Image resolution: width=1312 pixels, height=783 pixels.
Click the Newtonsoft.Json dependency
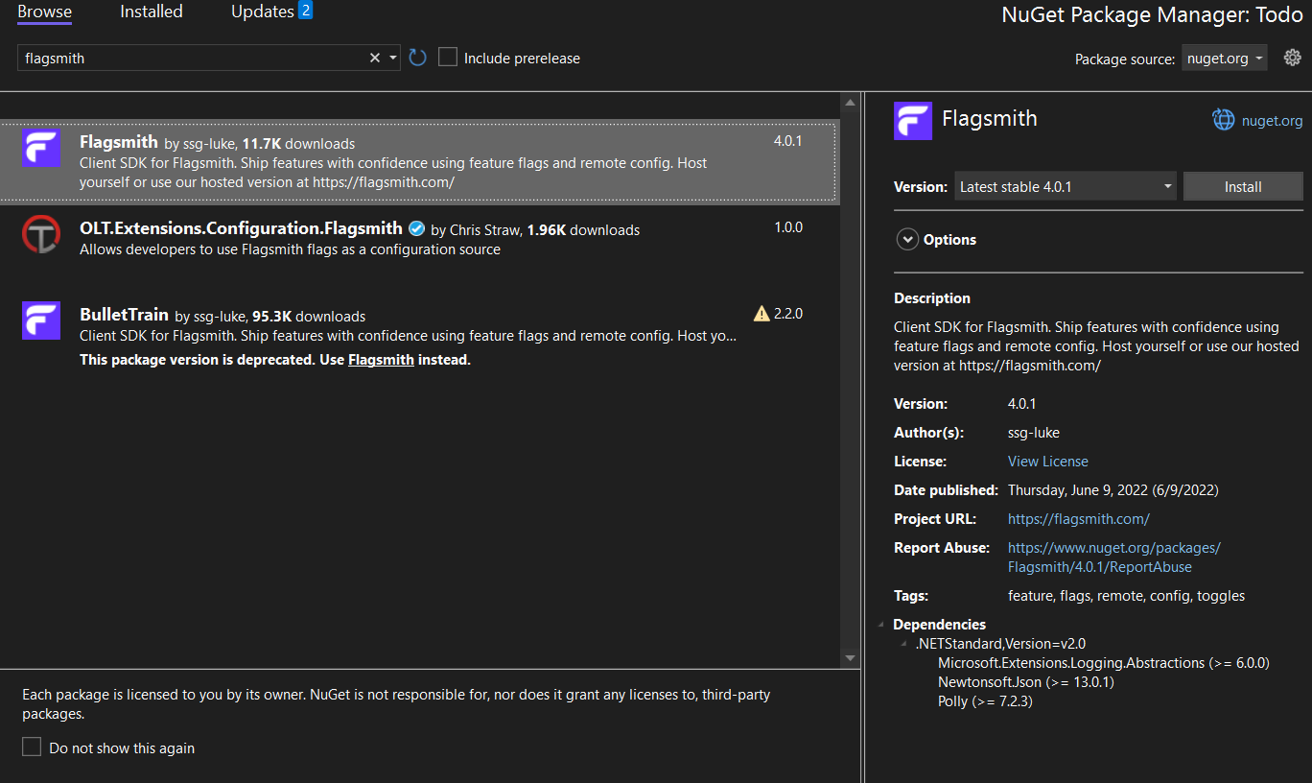tap(1026, 682)
